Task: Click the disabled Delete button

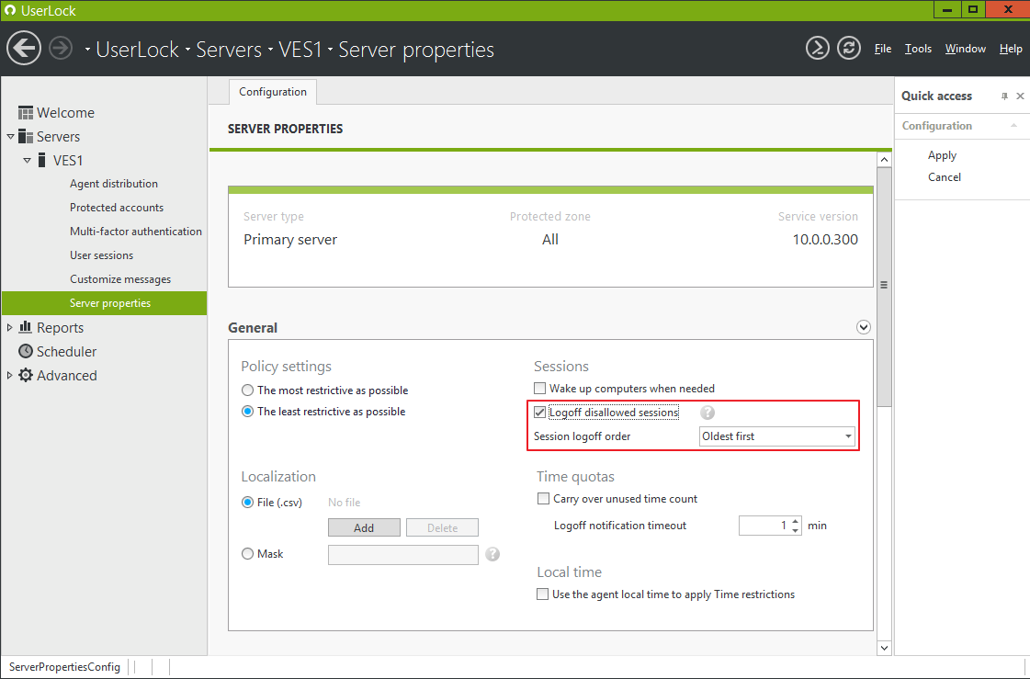Action: click(x=442, y=528)
